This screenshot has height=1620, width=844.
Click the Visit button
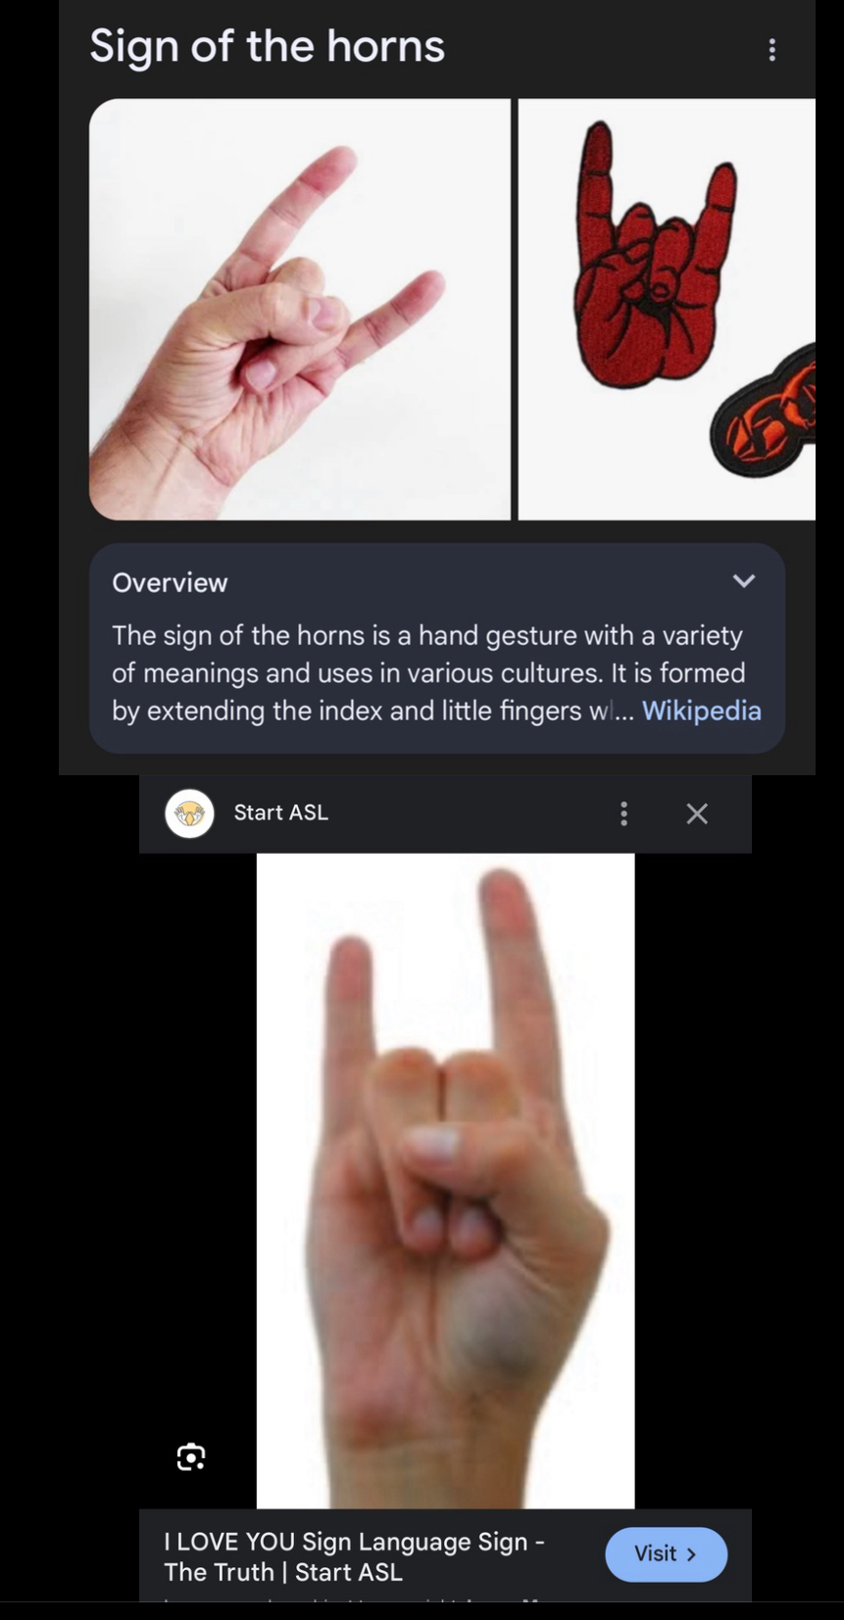point(667,1554)
